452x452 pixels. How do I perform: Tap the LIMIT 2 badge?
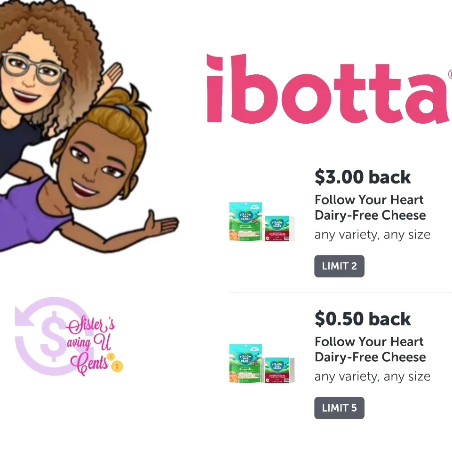pos(339,266)
